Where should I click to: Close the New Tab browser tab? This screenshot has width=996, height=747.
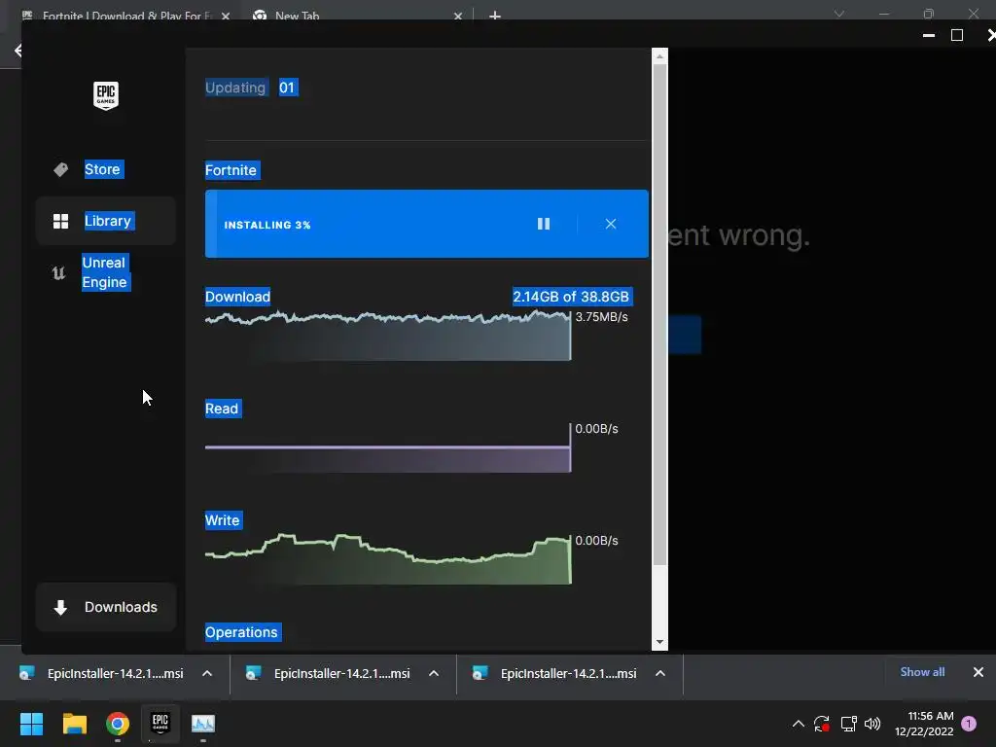coord(458,16)
